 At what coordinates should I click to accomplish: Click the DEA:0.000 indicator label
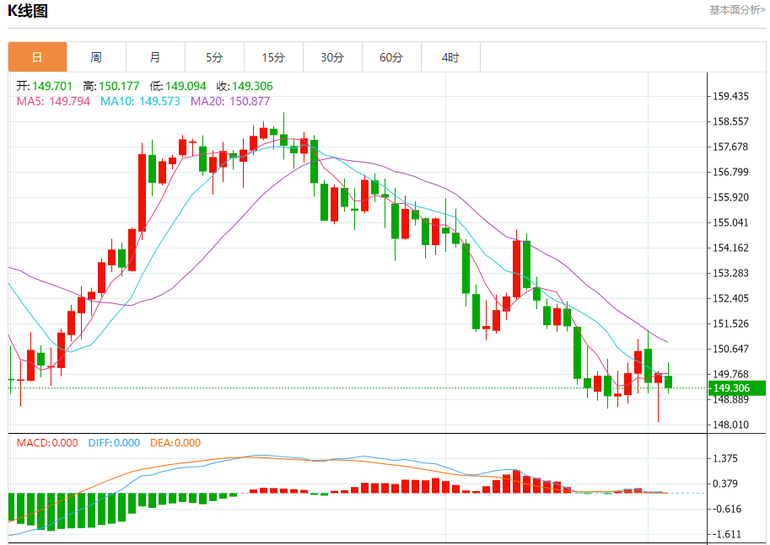coord(175,443)
